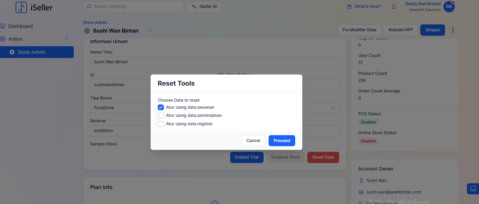Cancel the Reset Tools dialog
The width and height of the screenshot is (479, 204).
pyautogui.click(x=253, y=141)
